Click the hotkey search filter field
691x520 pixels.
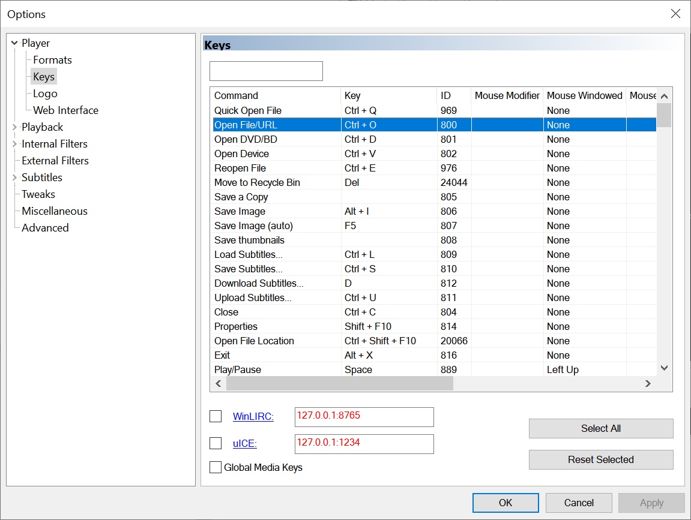pyautogui.click(x=266, y=71)
